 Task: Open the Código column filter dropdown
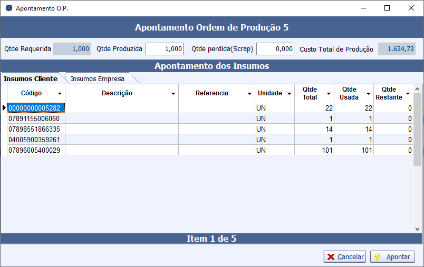coord(60,94)
